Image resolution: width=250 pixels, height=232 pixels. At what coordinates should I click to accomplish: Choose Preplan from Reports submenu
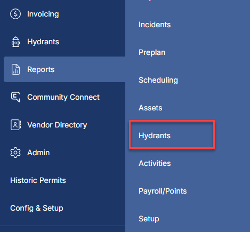[152, 52]
